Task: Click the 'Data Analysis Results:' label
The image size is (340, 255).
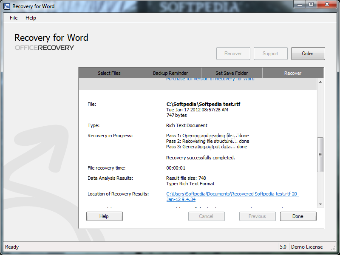Action: [x=110, y=178]
